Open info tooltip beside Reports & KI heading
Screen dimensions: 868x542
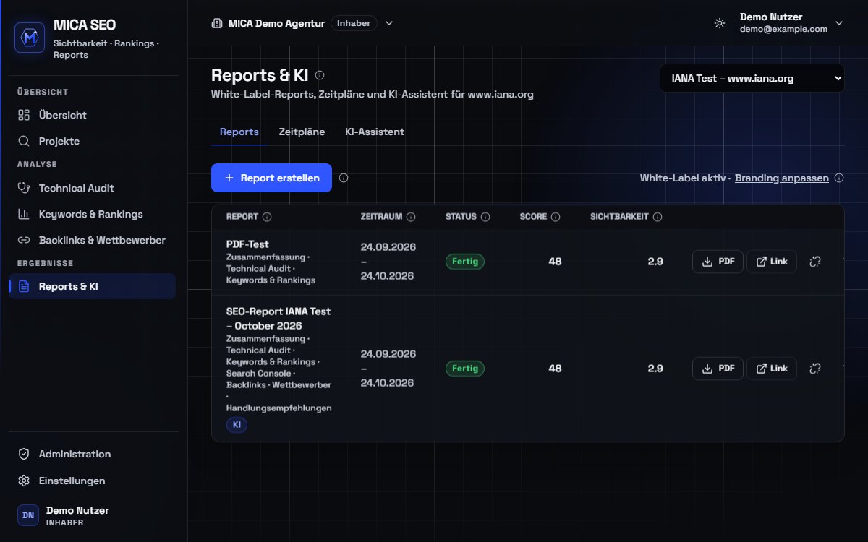point(320,75)
